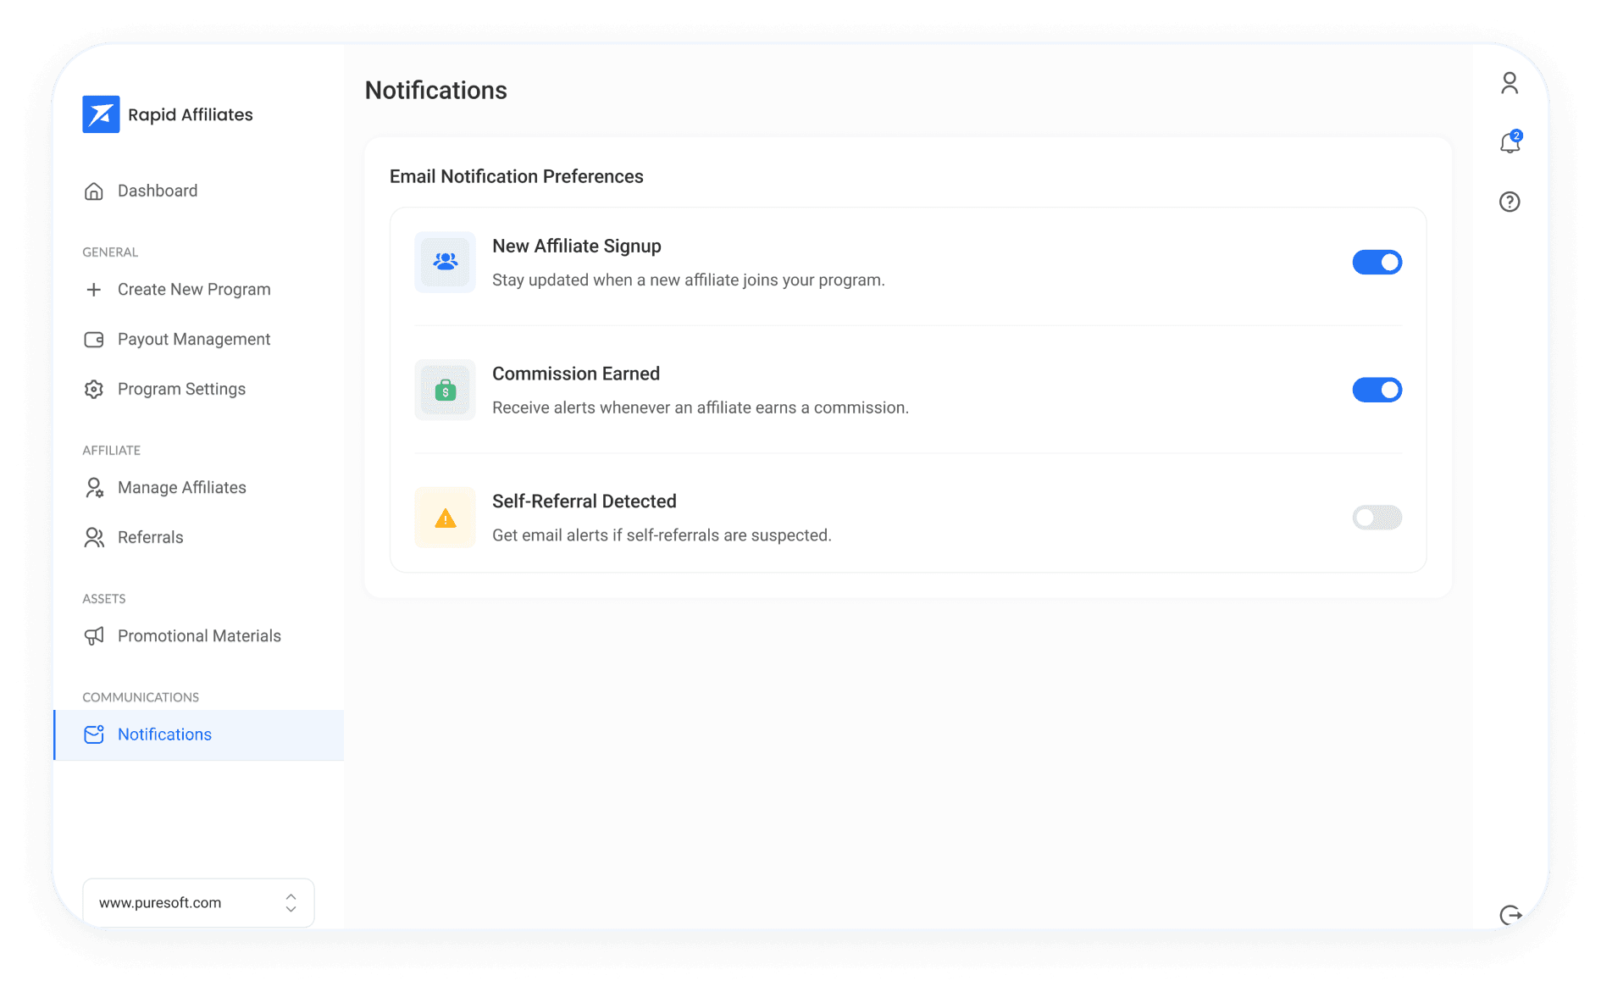This screenshot has height=992, width=1601.
Task: Click the Commission Earned money bag icon
Action: coord(445,390)
